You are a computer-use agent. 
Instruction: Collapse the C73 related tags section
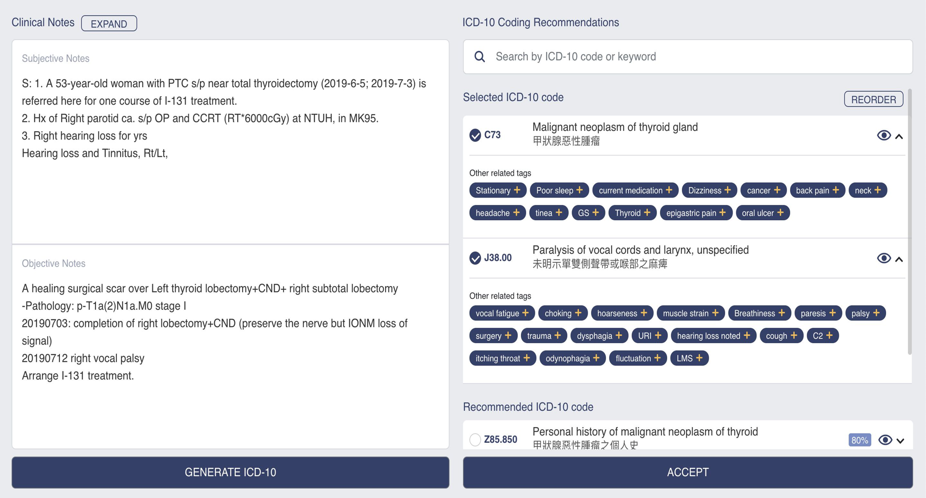899,136
